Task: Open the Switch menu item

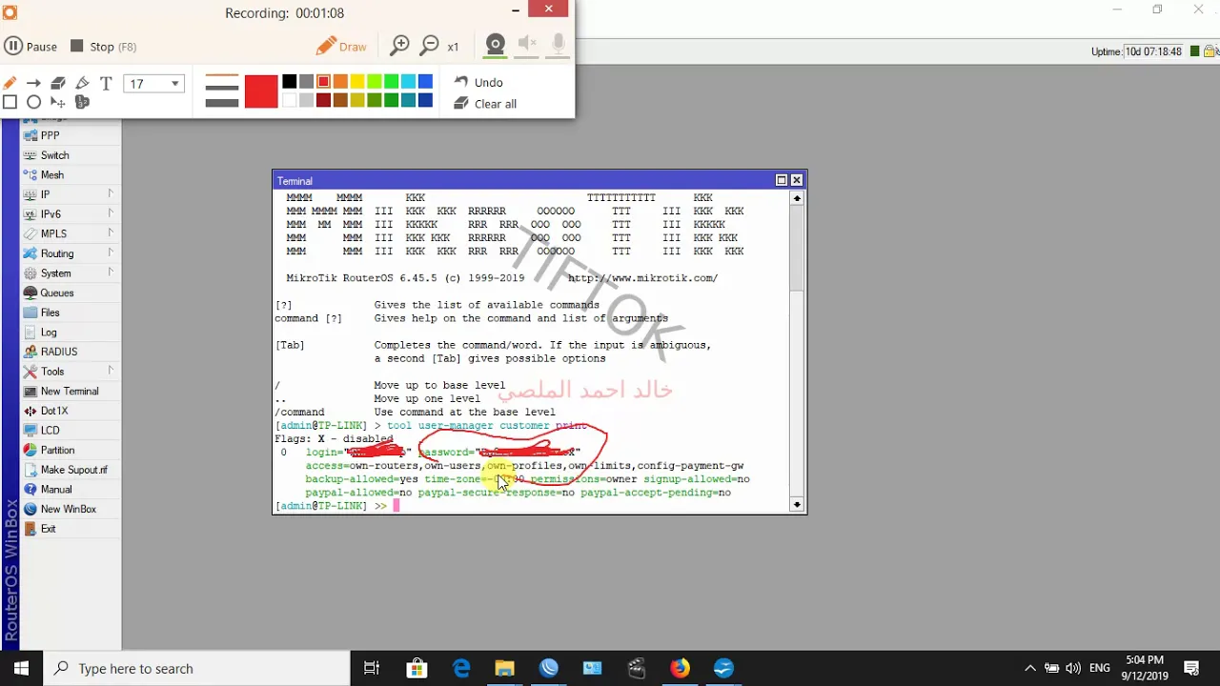Action: point(54,155)
